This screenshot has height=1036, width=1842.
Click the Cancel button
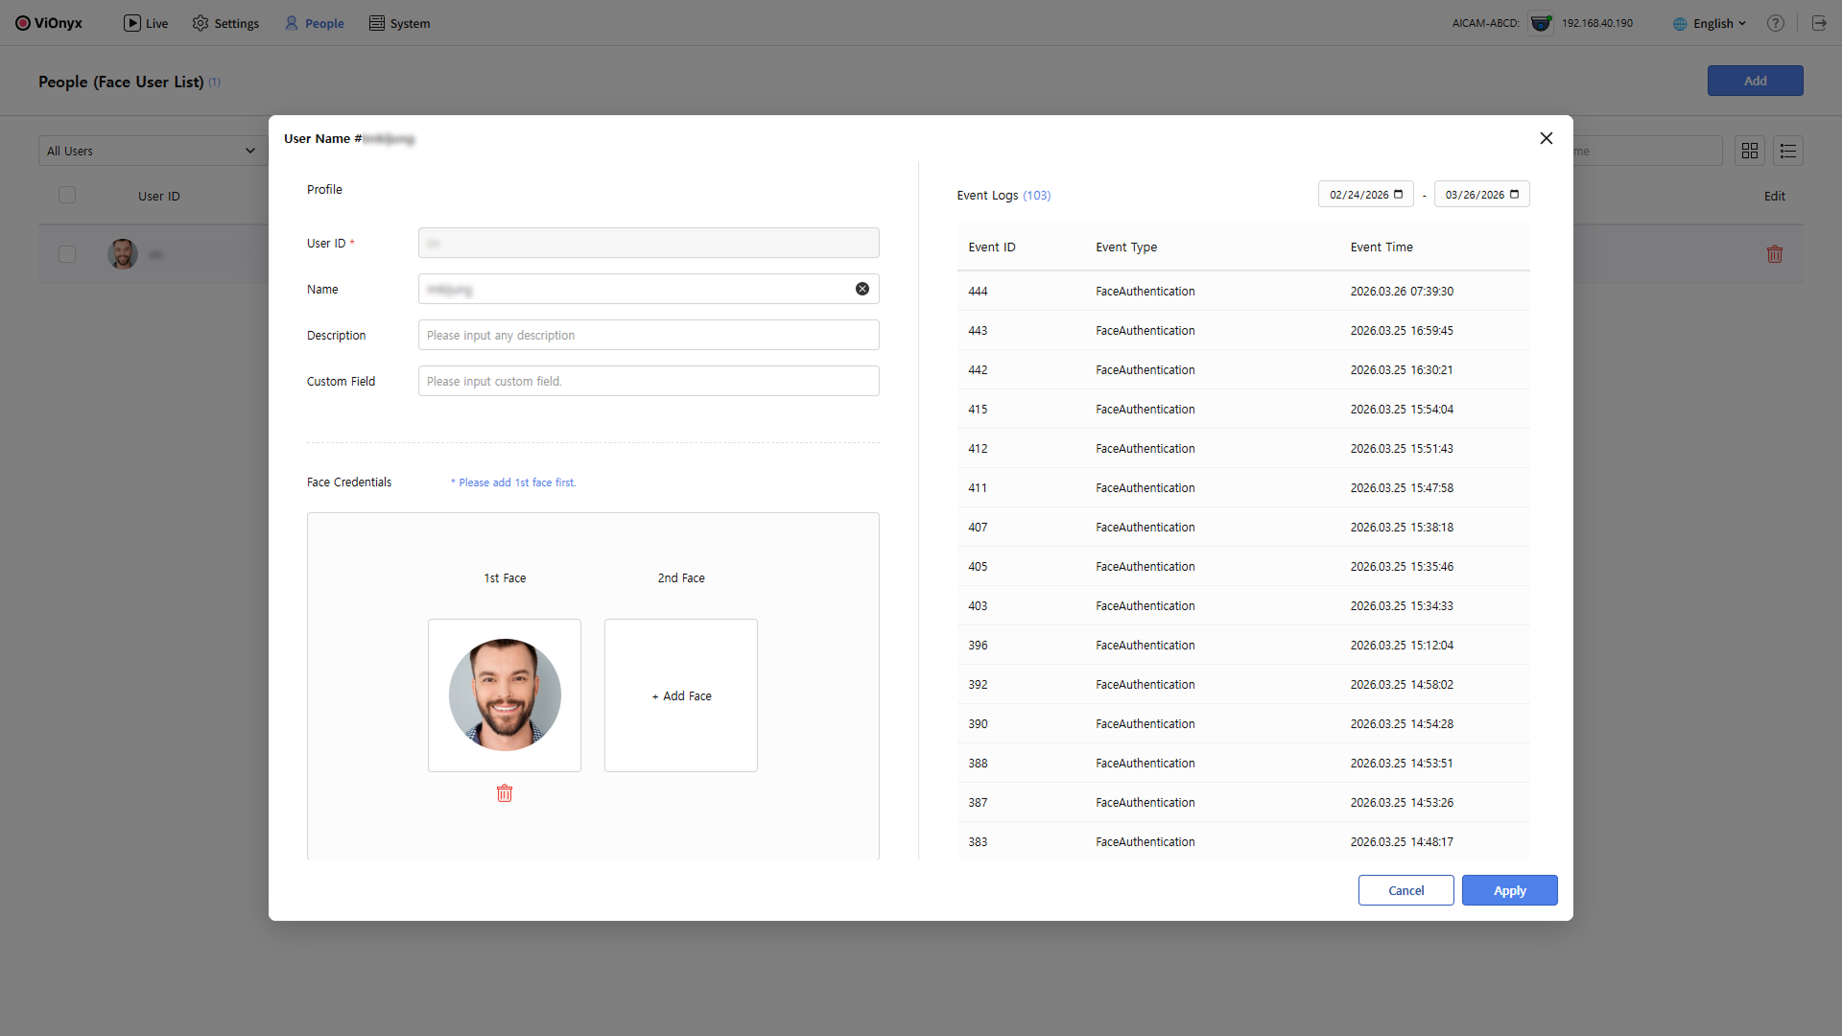click(1405, 890)
